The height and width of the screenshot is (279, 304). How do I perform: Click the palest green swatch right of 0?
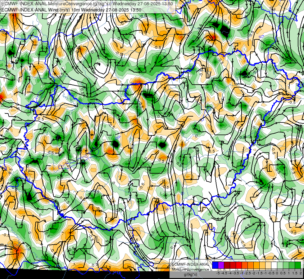coord(280,265)
